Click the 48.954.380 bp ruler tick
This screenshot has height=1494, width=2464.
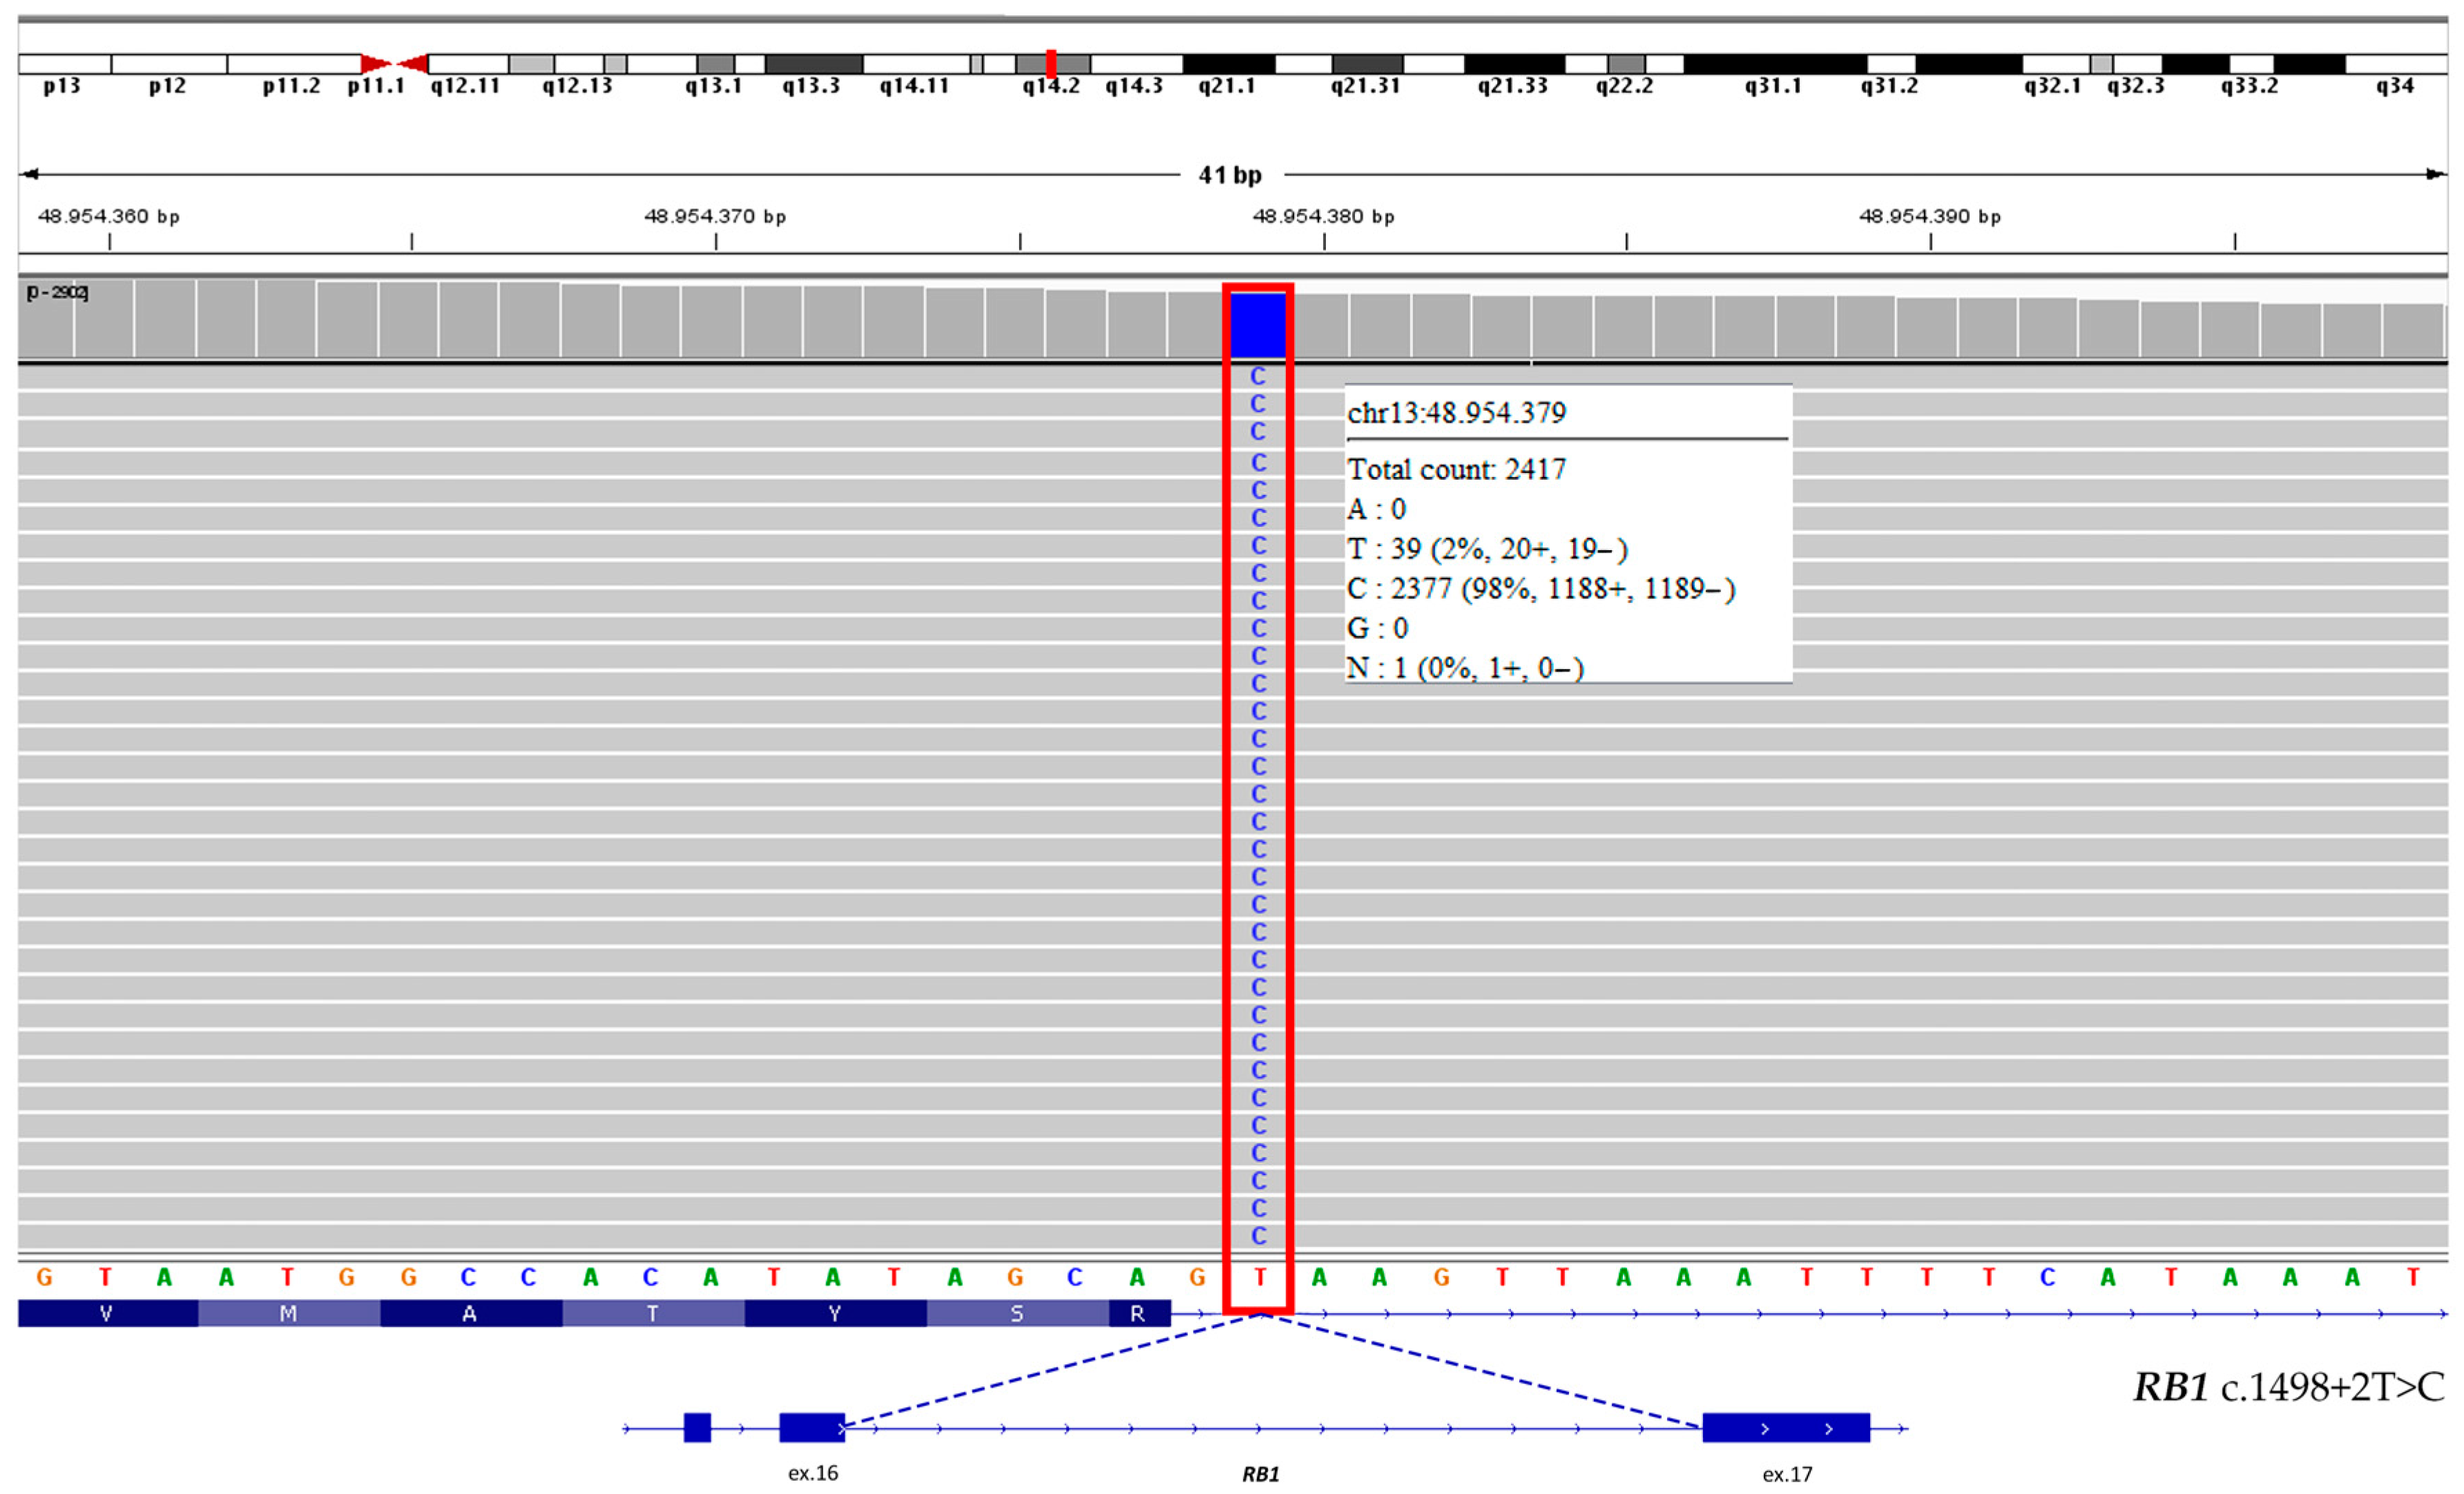tap(1324, 241)
